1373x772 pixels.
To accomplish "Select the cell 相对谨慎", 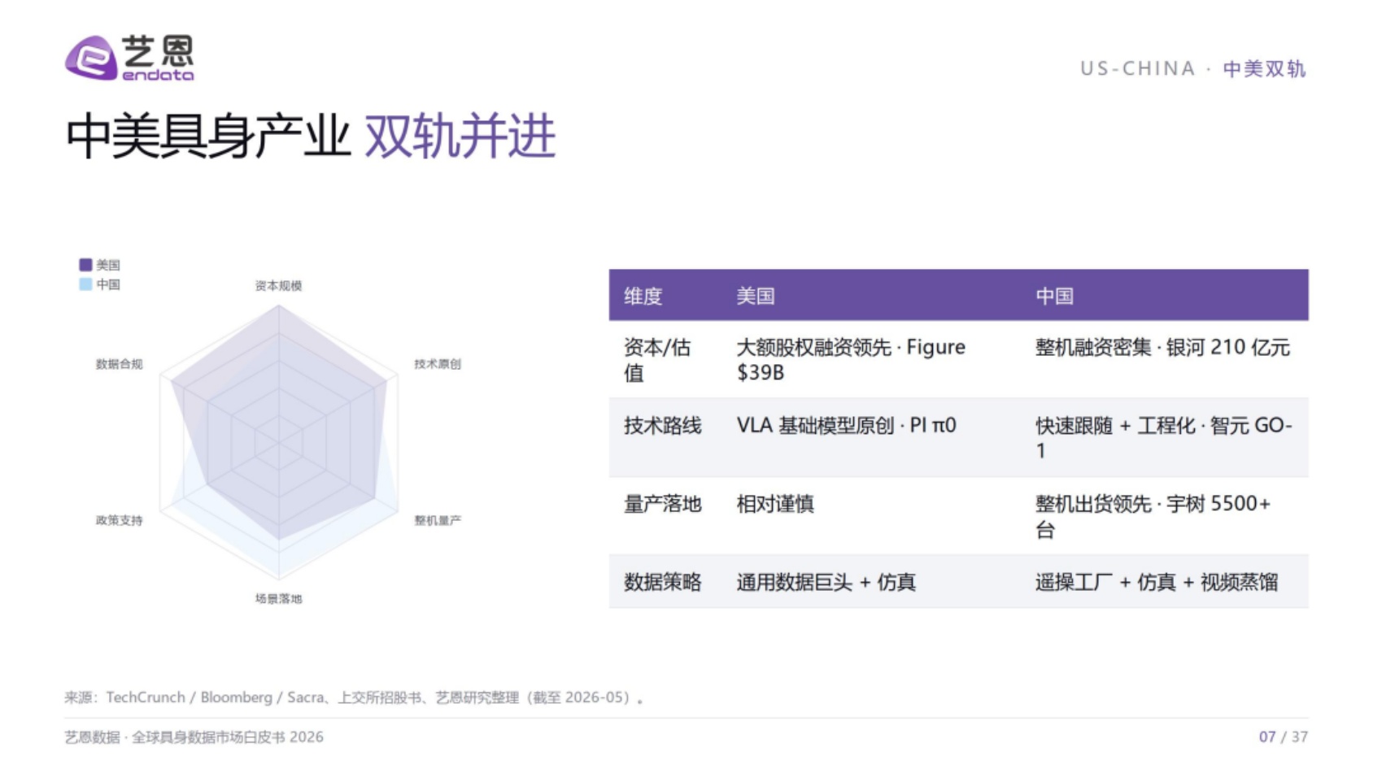I will click(x=775, y=504).
